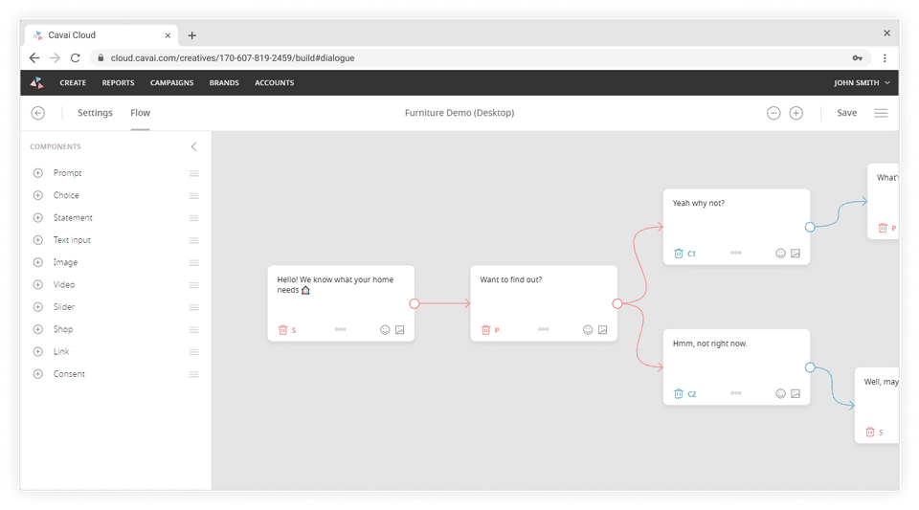Open emoji picker on 'Want to find out?' card

pyautogui.click(x=588, y=330)
